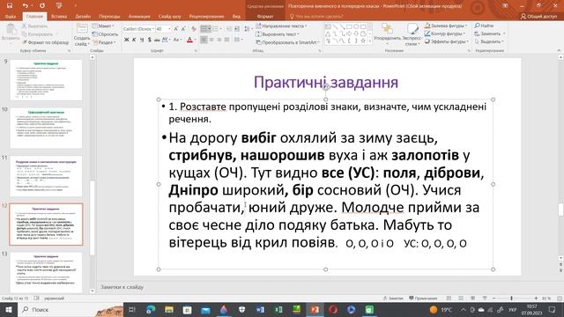The image size is (564, 317).
Task: Redo the last action
Action: point(42,6)
